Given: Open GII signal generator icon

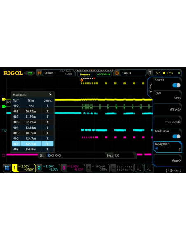Looking at the screenshot, I should (x=149, y=168).
